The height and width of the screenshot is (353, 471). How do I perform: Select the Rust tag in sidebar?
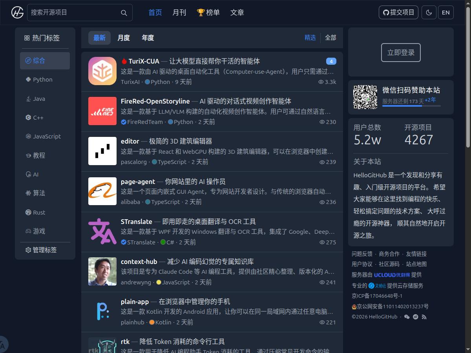tap(39, 213)
